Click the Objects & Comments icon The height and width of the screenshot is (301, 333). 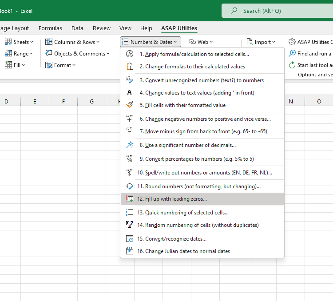click(x=49, y=53)
